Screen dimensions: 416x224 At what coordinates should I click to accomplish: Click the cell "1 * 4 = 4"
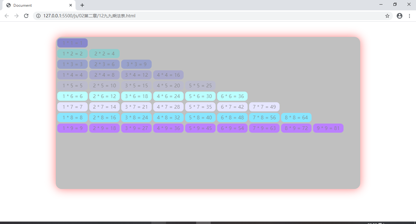(72, 75)
